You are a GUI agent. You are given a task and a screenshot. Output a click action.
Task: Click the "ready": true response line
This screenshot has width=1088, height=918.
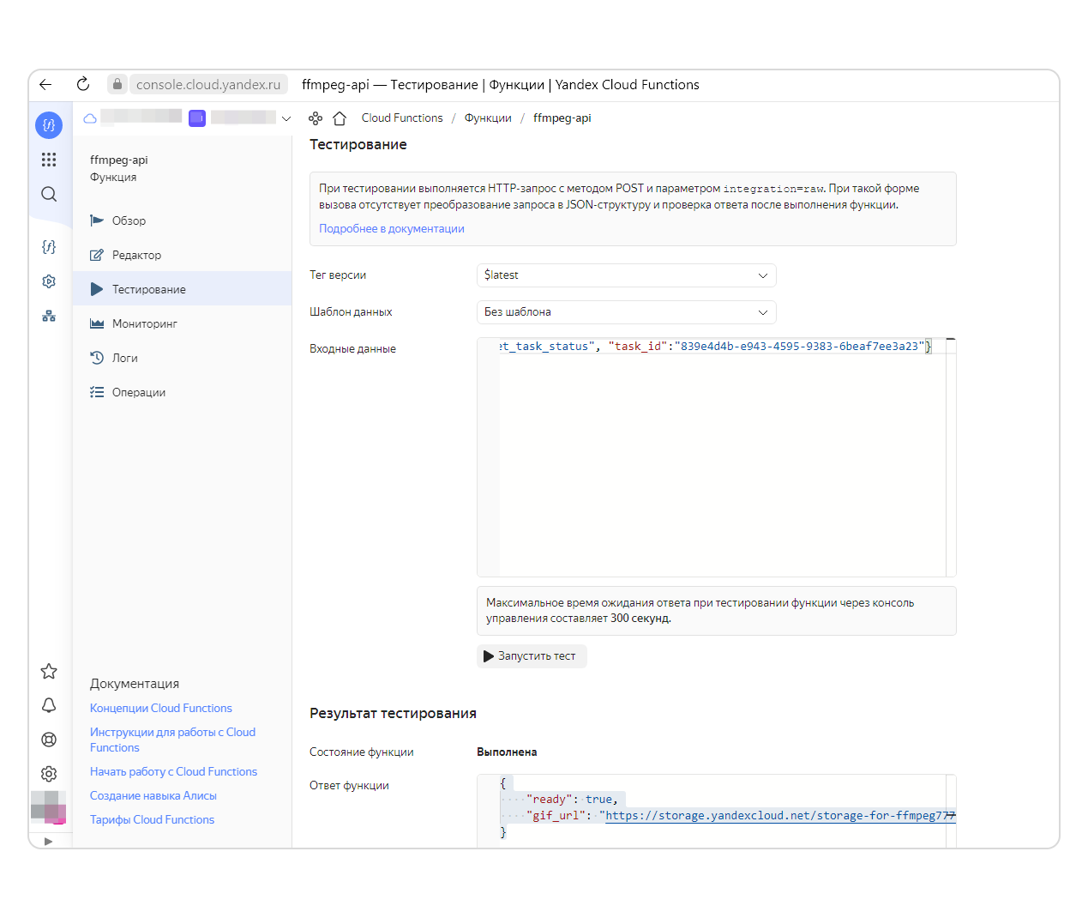tap(572, 800)
